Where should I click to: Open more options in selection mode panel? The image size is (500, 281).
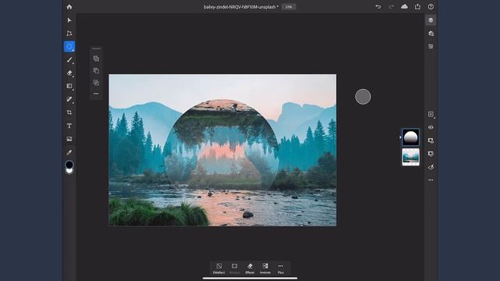point(96,94)
